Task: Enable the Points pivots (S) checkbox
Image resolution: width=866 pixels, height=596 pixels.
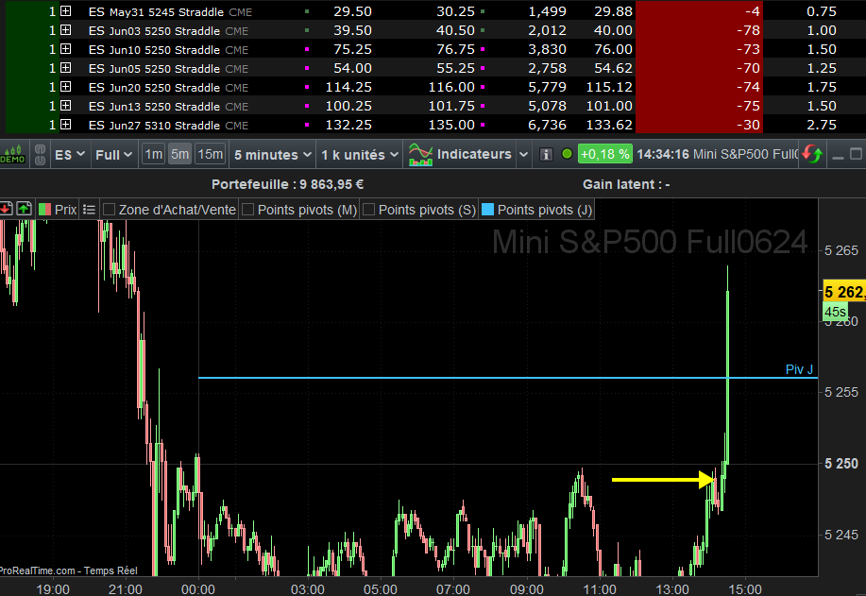Action: point(369,210)
